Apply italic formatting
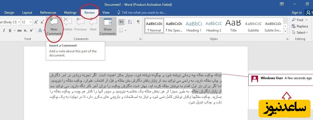Image resolution: width=313 pixels, height=120 pixels. [4, 30]
